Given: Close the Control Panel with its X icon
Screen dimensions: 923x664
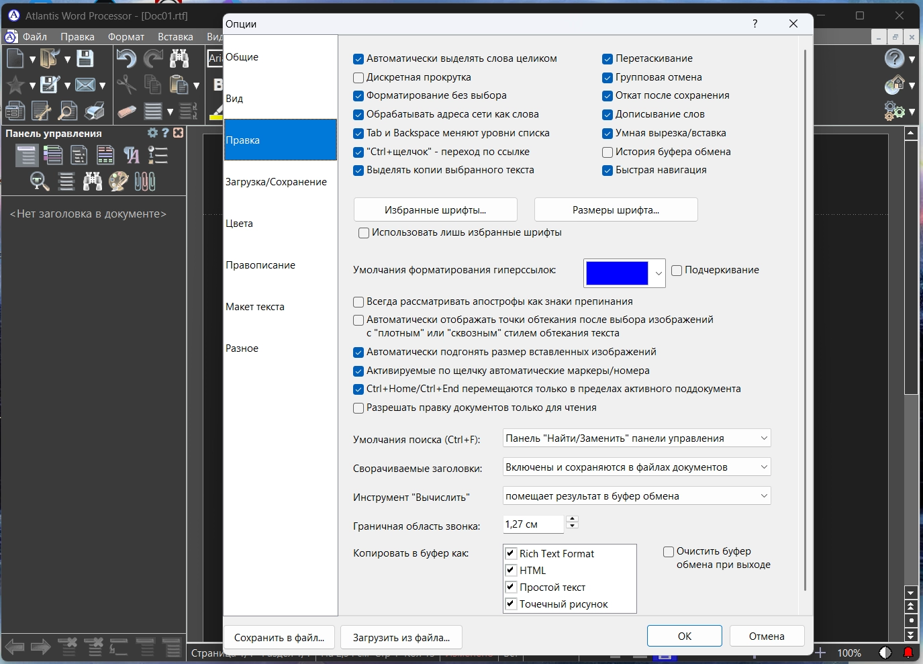Looking at the screenshot, I should click(x=178, y=133).
